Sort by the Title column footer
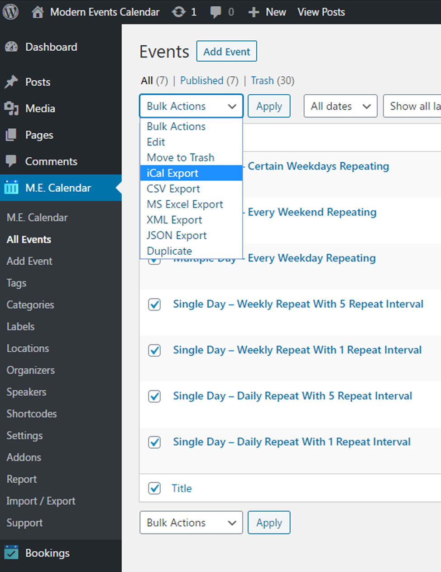The width and height of the screenshot is (441, 572). click(x=182, y=488)
